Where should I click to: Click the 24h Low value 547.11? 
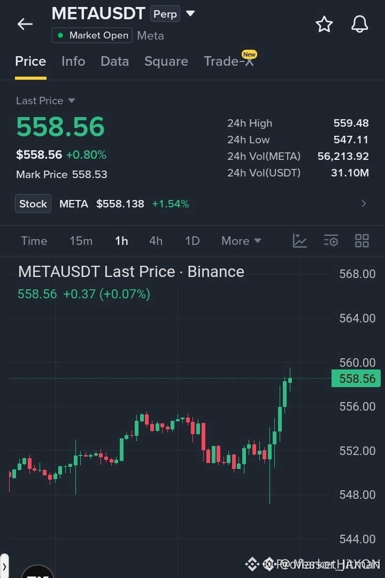point(351,140)
